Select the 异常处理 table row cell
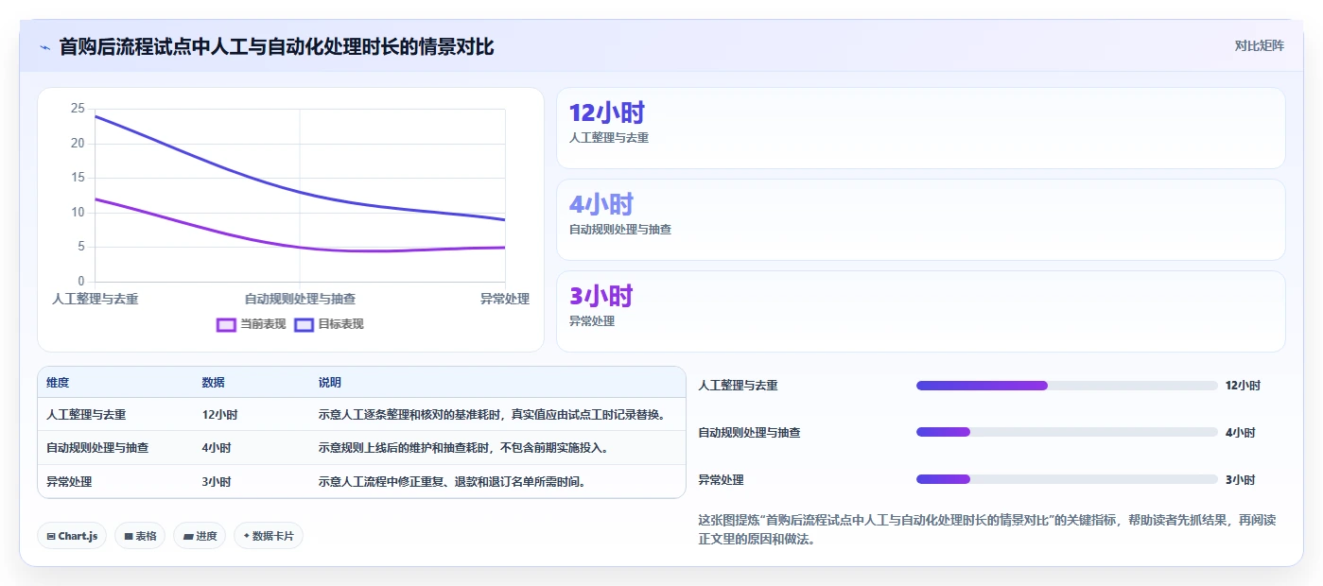 click(69, 481)
